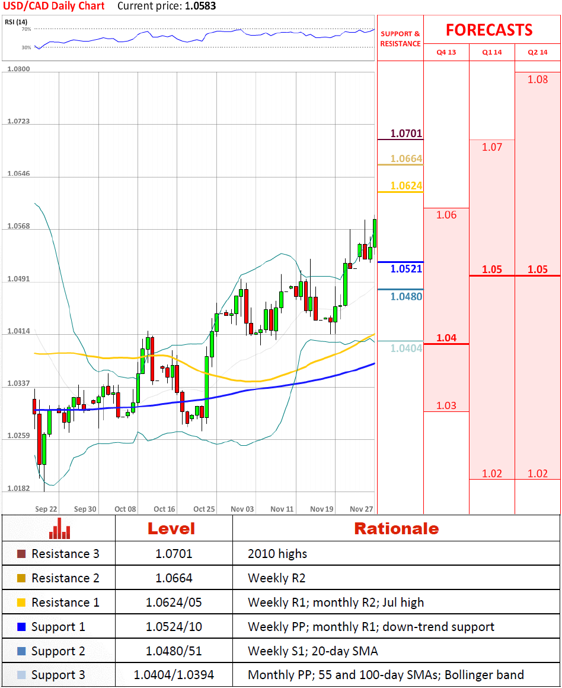Select the 'Q4 13' forecast column header
The height and width of the screenshot is (688, 562).
click(x=446, y=52)
